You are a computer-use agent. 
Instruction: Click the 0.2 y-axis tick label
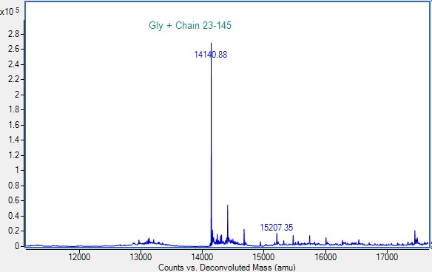(x=14, y=231)
